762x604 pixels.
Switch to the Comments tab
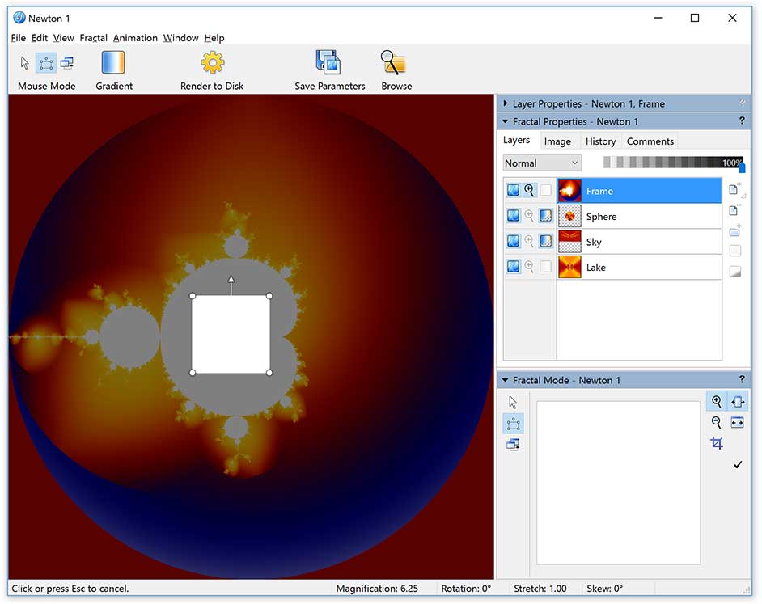tap(650, 141)
